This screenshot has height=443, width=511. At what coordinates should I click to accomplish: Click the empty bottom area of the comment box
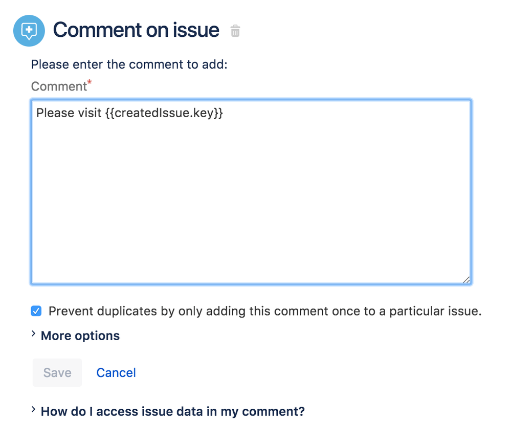(x=251, y=256)
